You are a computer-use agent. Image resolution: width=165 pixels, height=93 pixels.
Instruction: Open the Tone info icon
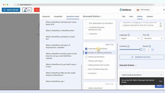(148, 35)
